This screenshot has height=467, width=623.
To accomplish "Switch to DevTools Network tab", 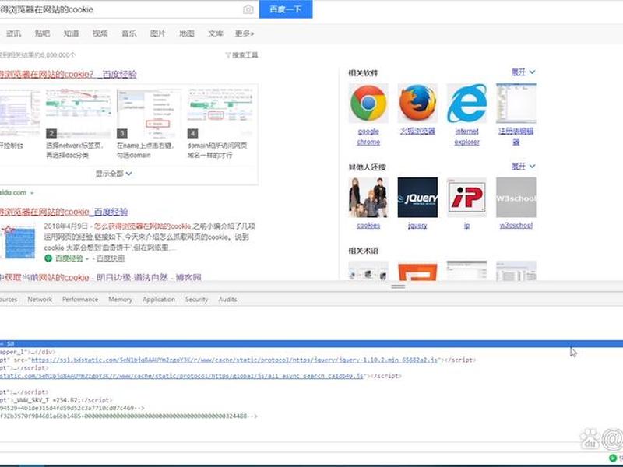I will [40, 300].
